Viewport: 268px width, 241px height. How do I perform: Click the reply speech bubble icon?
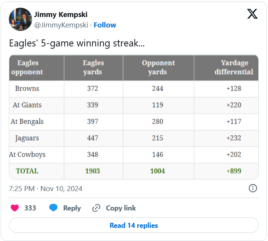(53, 208)
